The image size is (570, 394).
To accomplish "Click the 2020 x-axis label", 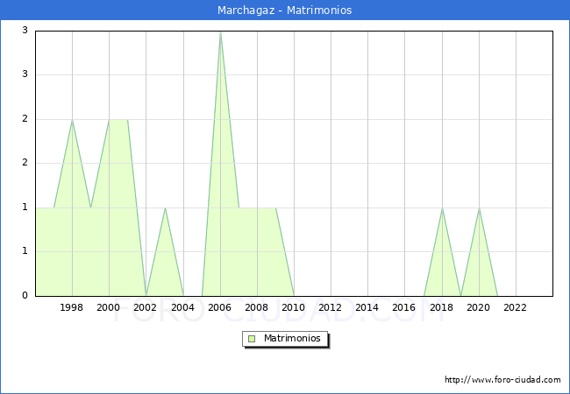I will 479,307.
